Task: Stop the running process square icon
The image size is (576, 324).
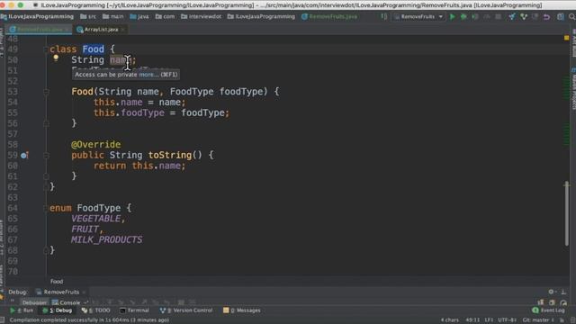Action: (x=498, y=16)
